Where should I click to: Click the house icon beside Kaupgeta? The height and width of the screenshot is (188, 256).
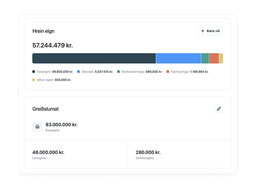click(37, 126)
